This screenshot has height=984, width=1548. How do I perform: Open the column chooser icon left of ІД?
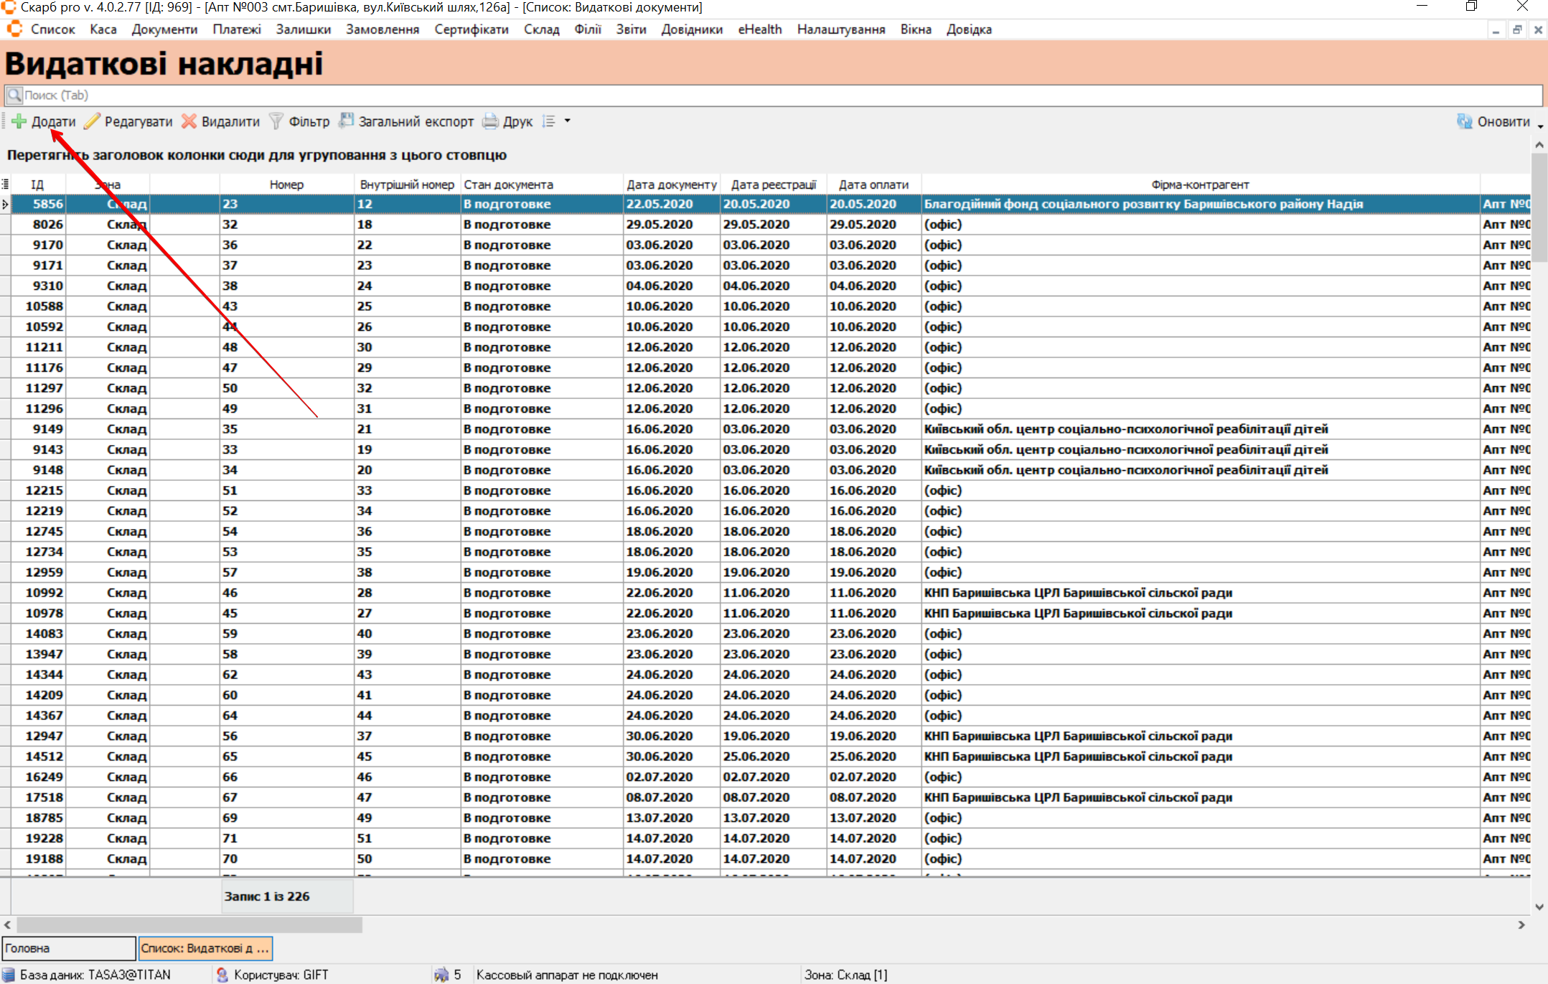pos(6,184)
